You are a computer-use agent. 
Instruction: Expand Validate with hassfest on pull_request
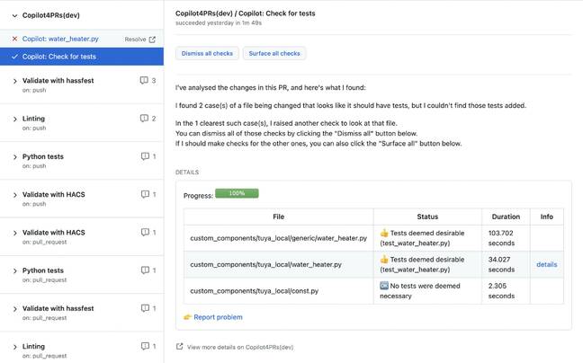[x=14, y=309]
